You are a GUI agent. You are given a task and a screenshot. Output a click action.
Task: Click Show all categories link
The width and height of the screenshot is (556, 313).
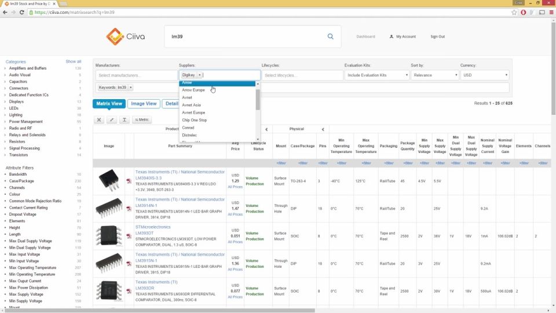click(x=74, y=62)
